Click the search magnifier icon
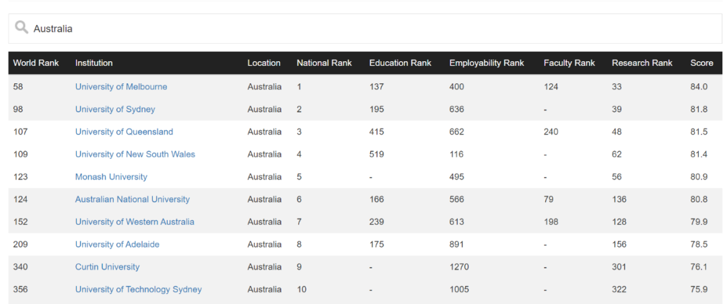727x304 pixels. point(22,28)
